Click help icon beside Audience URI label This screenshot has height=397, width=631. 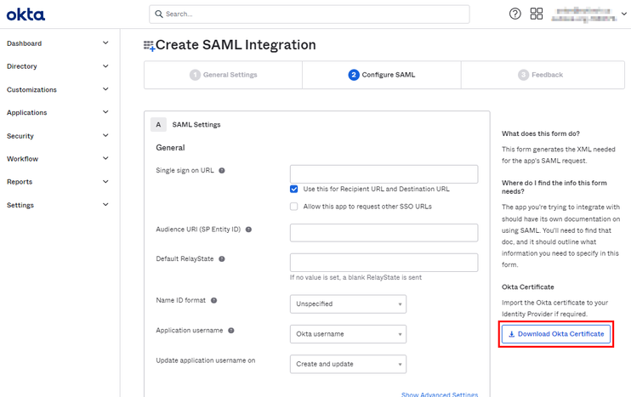pos(248,230)
